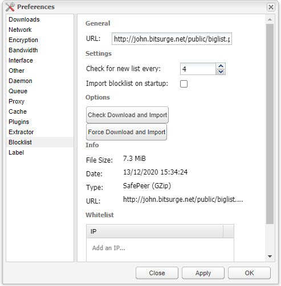
Task: Click the vertical scrollbar thumb
Action: [270, 124]
